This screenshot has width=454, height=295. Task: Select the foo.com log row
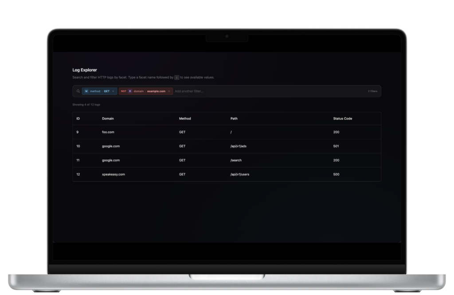(x=109, y=132)
